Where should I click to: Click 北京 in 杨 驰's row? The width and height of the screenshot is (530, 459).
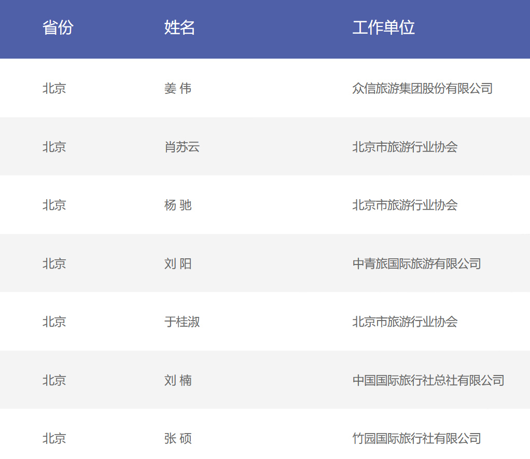(x=54, y=205)
